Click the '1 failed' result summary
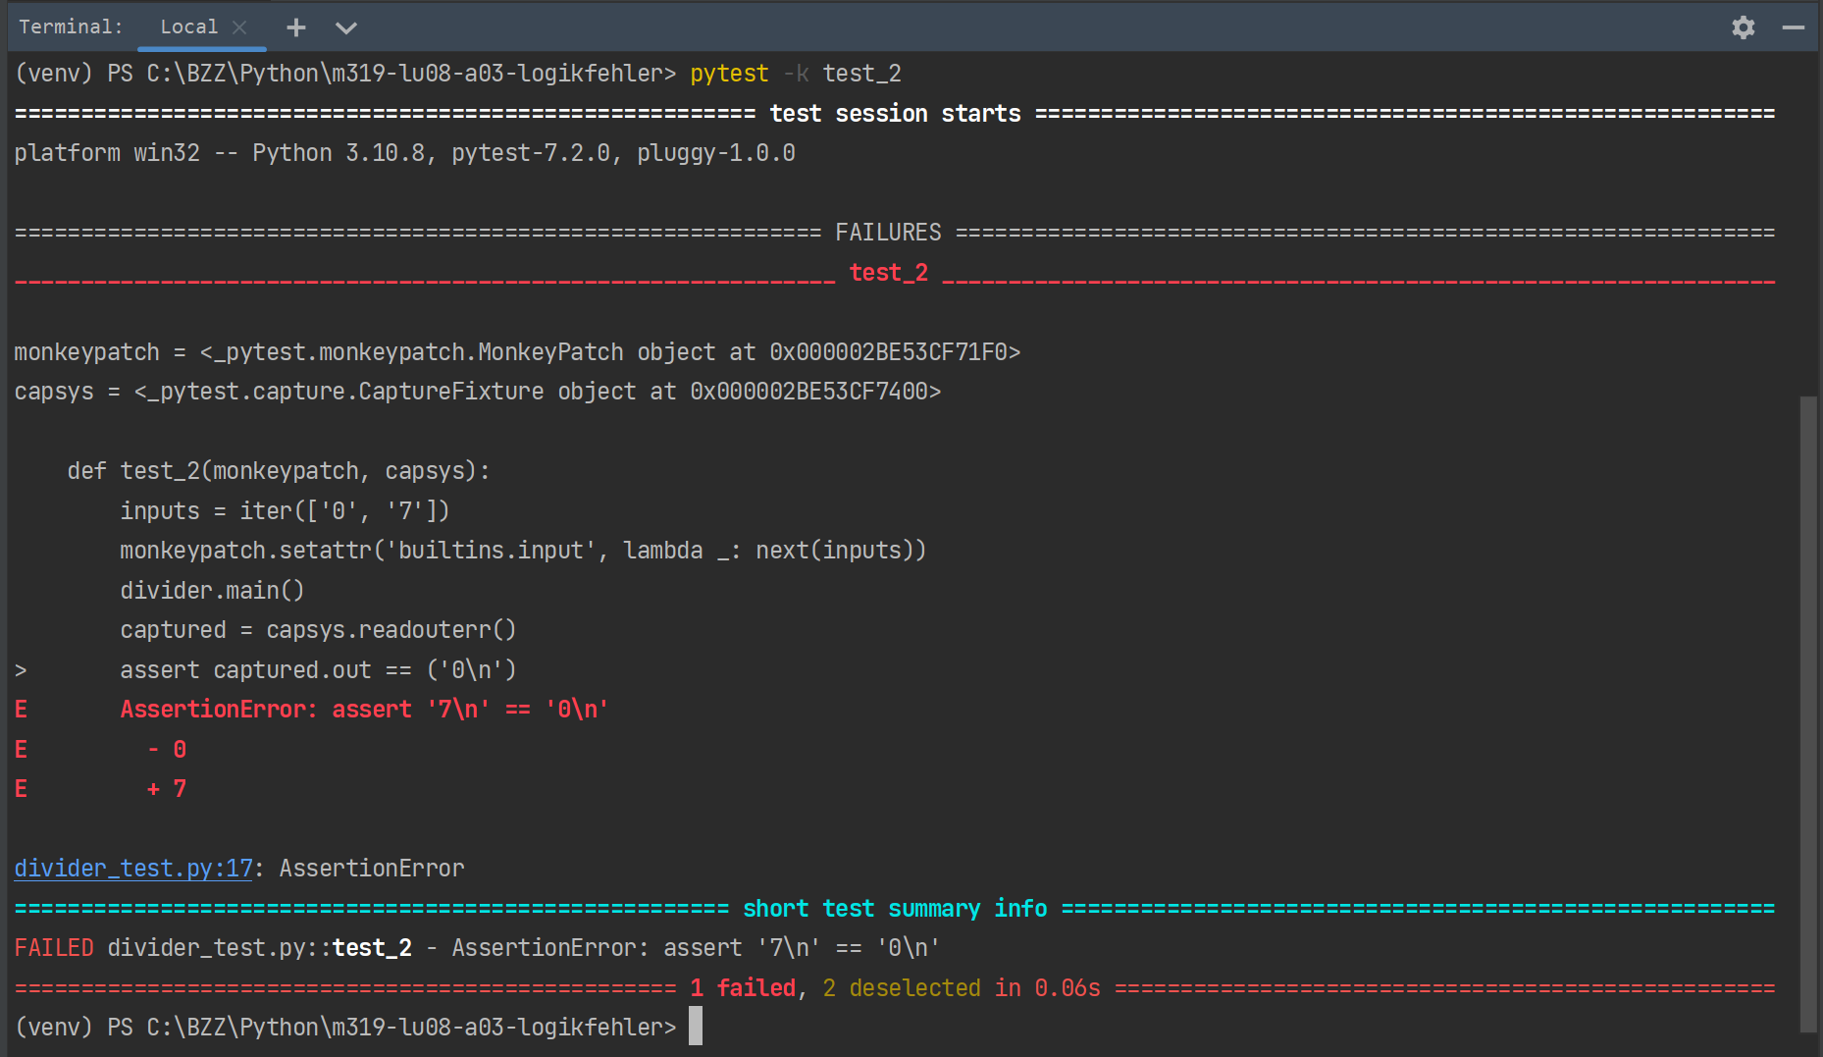1823x1057 pixels. click(x=742, y=988)
